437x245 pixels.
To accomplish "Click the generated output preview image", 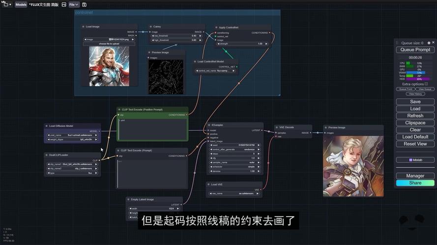I will (x=353, y=166).
